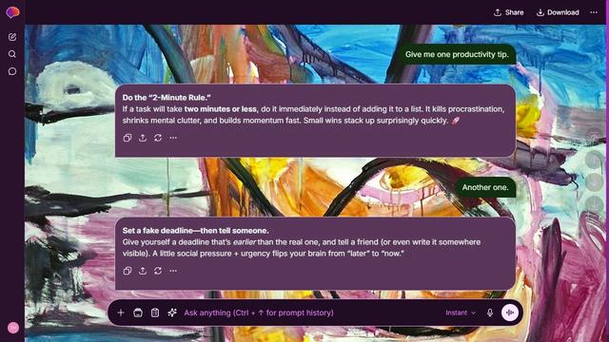Click the clipboard icon in prompt bar
This screenshot has width=609, height=342.
(x=155, y=313)
